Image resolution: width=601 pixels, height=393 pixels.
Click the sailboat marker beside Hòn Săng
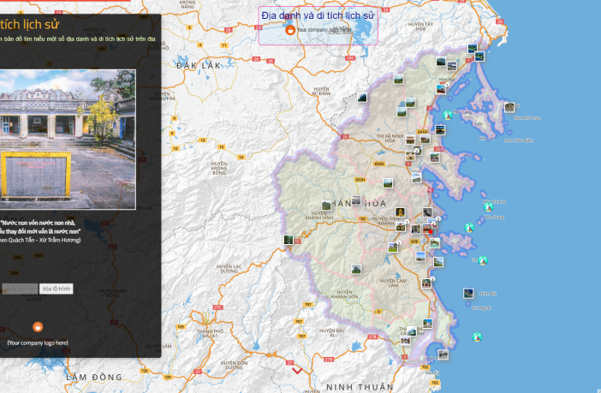447,115
